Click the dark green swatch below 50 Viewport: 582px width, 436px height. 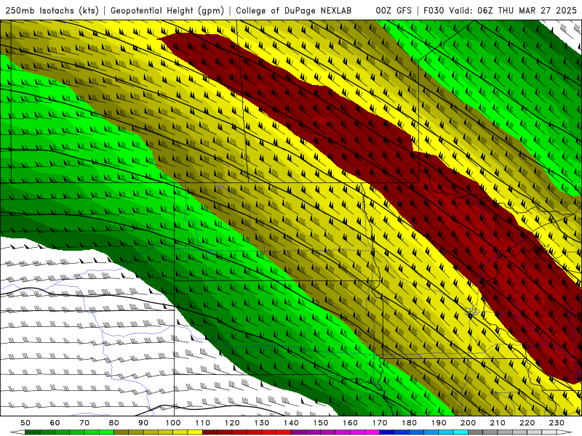click(32, 432)
